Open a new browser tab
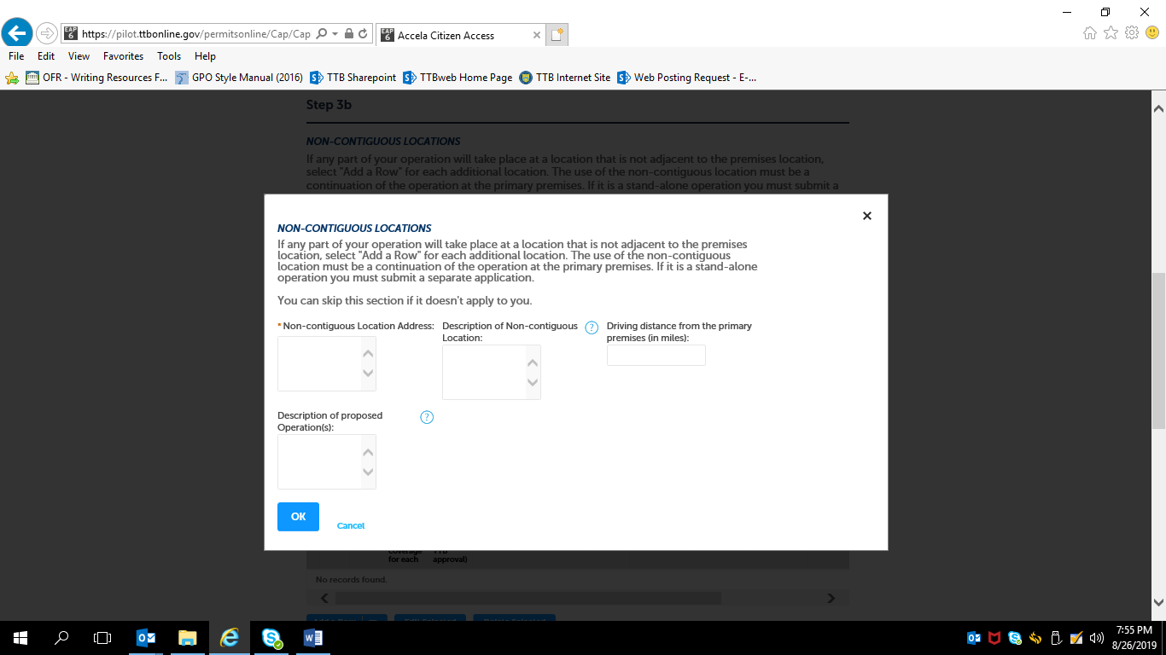This screenshot has width=1166, height=655. tap(557, 35)
